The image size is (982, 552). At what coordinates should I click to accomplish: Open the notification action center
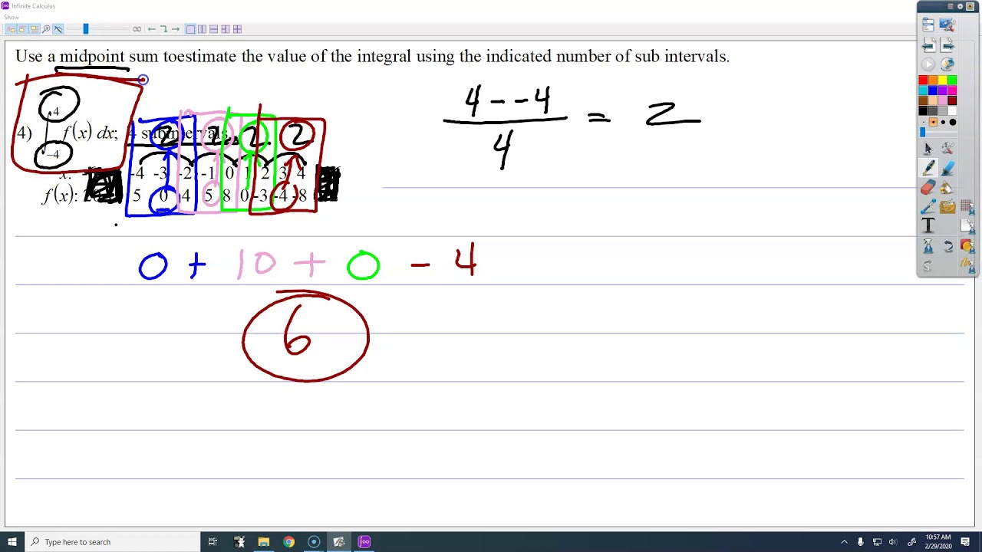(966, 542)
